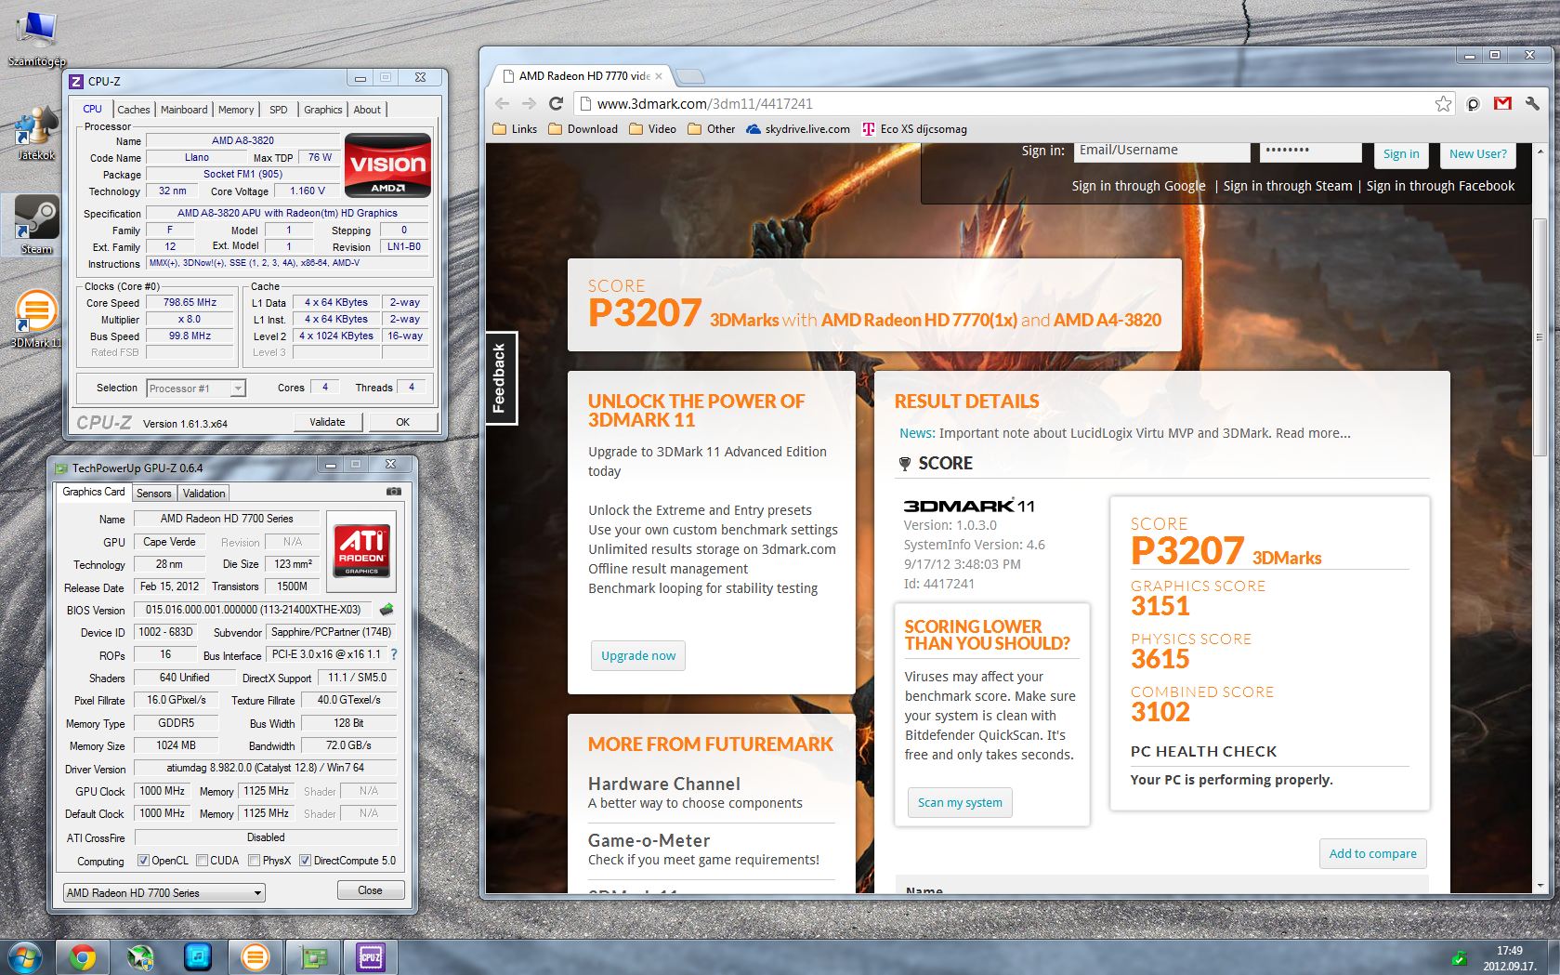This screenshot has height=975, width=1560.
Task: Switch to CPU-Z SPD tab
Action: pos(278,110)
